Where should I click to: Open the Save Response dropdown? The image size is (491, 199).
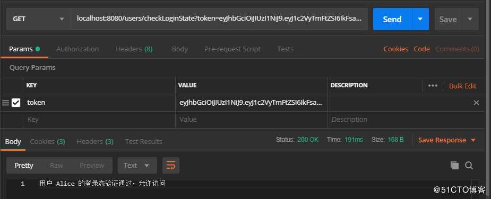click(x=447, y=140)
